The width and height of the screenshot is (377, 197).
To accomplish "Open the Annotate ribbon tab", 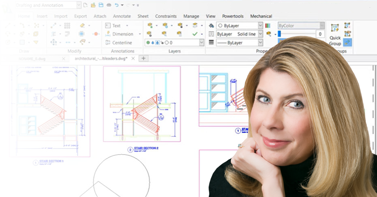I will 122,16.
